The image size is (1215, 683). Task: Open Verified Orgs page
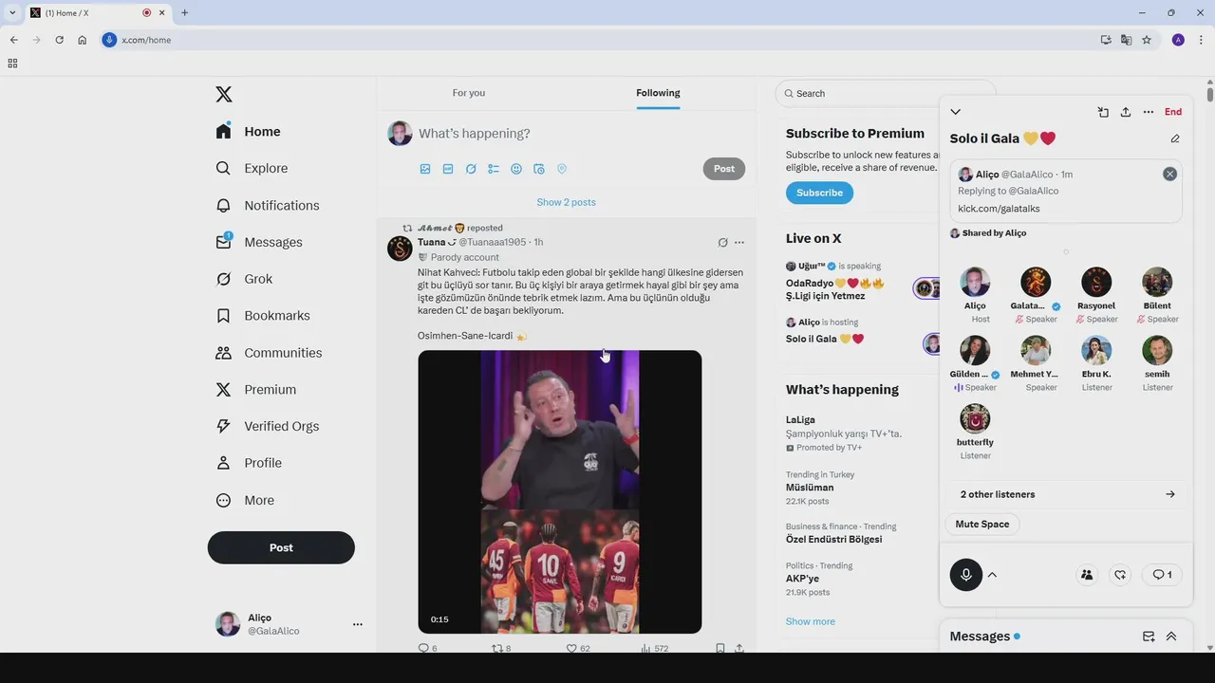tap(268, 426)
